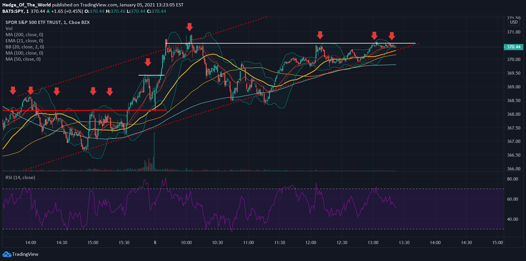Open the Hedge_Of_The_World author name
This screenshot has width=526, height=261.
[27, 5]
